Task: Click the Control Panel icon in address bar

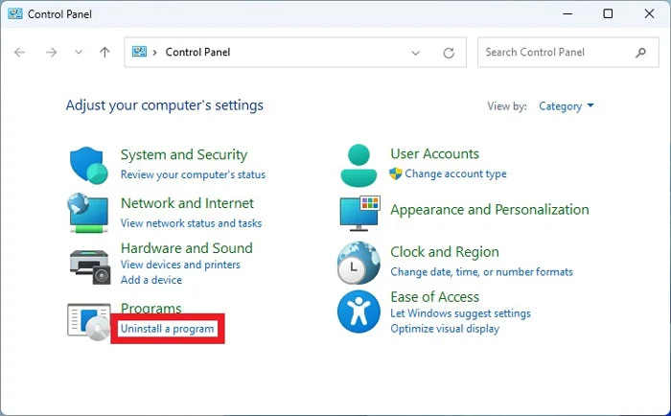Action: coord(139,52)
